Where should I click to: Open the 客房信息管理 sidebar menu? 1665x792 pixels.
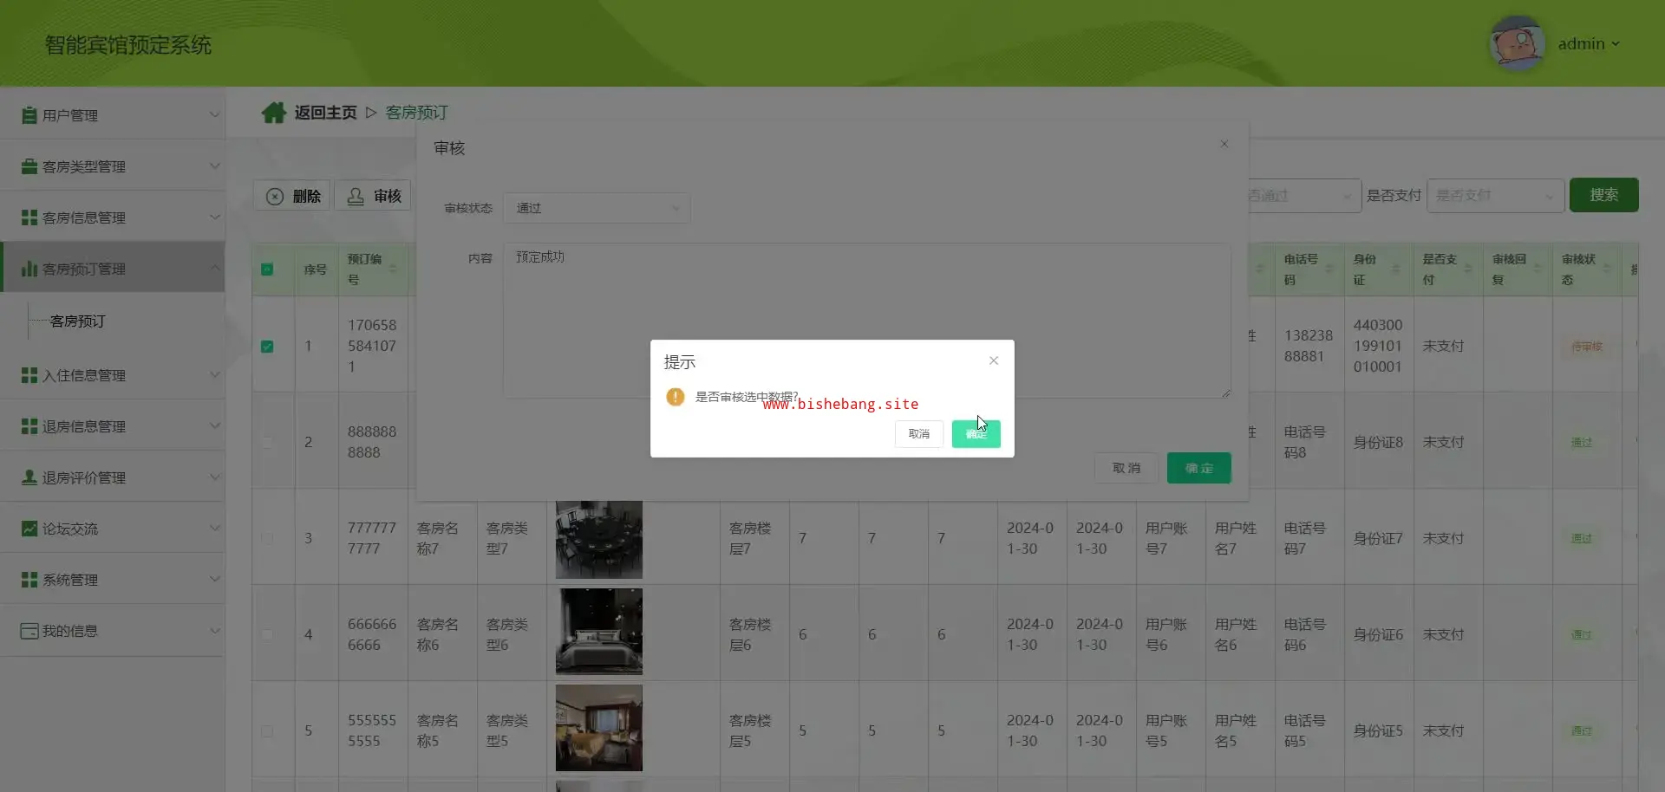pyautogui.click(x=113, y=217)
